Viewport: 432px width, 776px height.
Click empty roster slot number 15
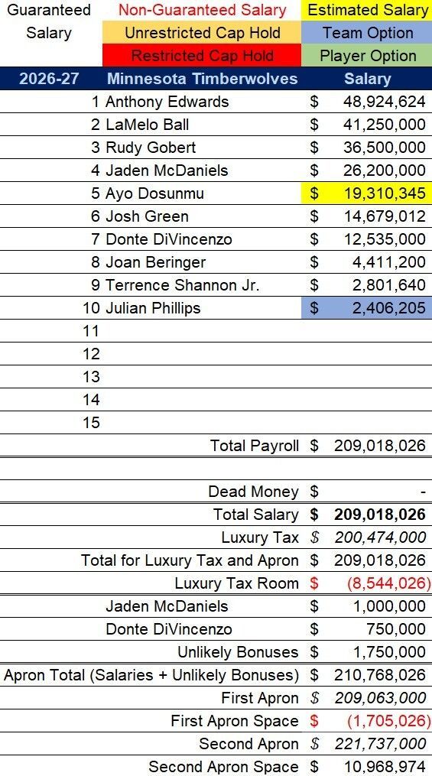(x=92, y=422)
